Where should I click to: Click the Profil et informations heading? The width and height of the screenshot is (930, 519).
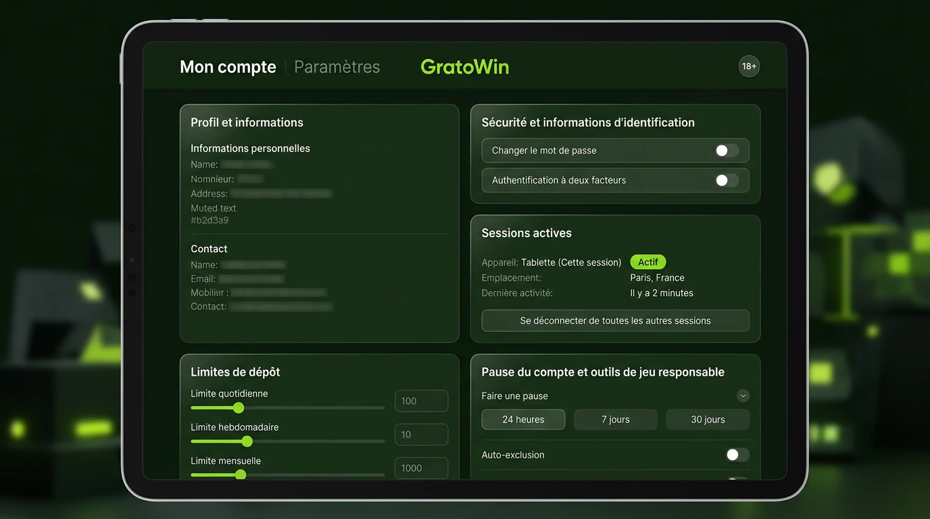[247, 122]
